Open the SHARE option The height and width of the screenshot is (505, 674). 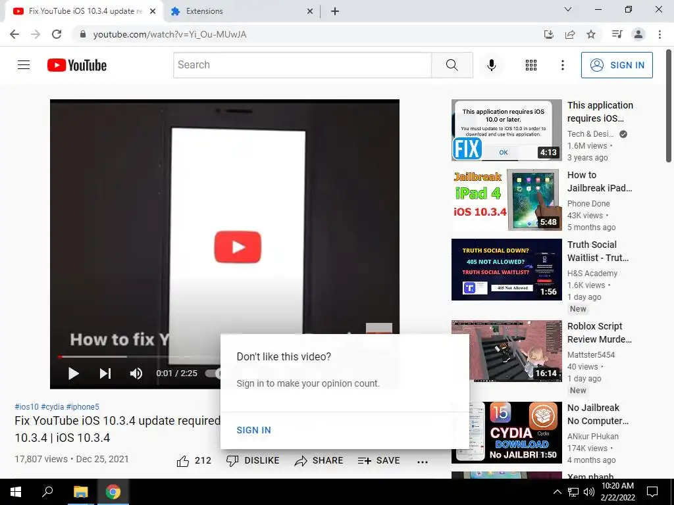coord(319,460)
